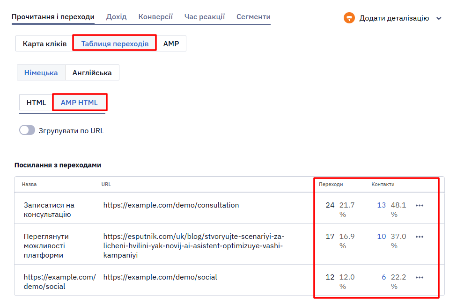Select Таблиця переходів view
The height and width of the screenshot is (302, 457).
115,43
